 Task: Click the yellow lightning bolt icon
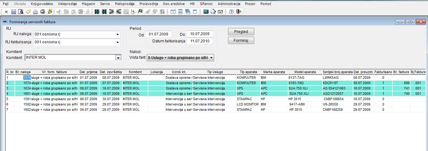coord(50,12)
